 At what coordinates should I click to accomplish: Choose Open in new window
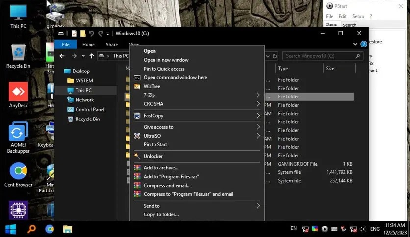point(166,60)
